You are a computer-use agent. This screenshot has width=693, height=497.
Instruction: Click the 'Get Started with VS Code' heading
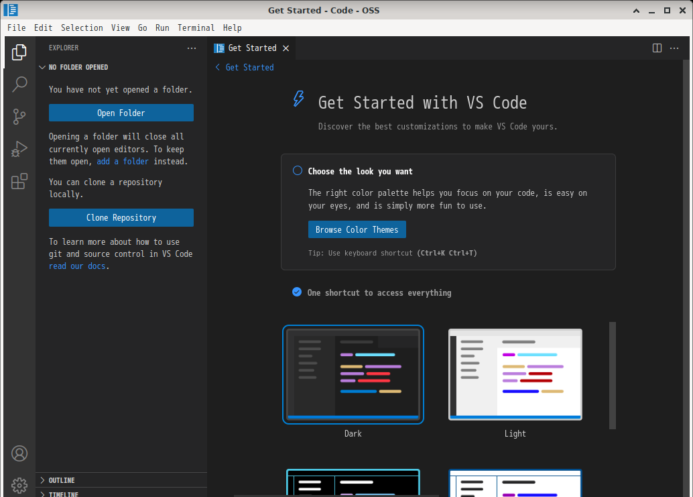(x=422, y=103)
